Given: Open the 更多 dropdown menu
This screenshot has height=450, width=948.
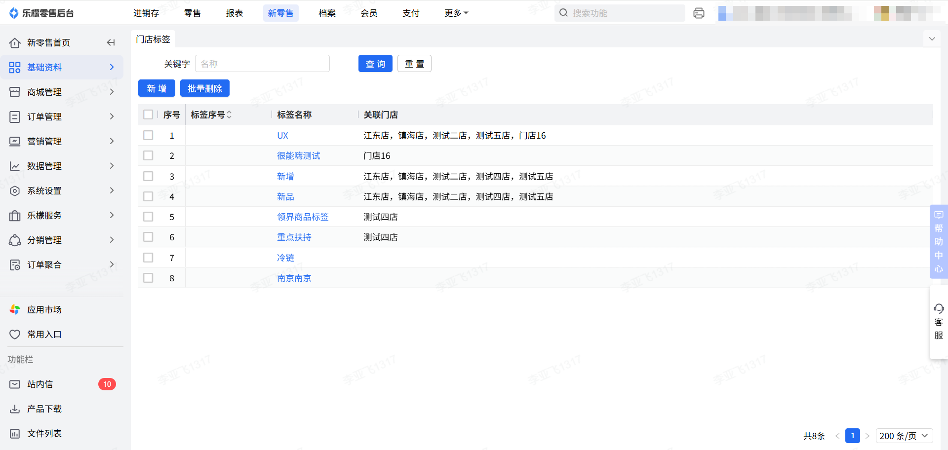Looking at the screenshot, I should pyautogui.click(x=456, y=13).
